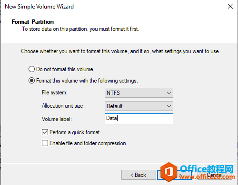Click the checkmark icon in quick format box
Screen dimensions: 238x185
45,132
